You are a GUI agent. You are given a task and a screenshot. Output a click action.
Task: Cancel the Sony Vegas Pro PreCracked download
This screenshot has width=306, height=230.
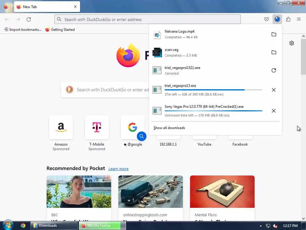[274, 111]
